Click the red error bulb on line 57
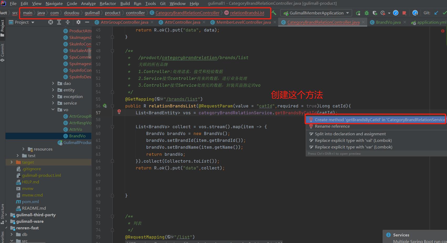 (119, 112)
